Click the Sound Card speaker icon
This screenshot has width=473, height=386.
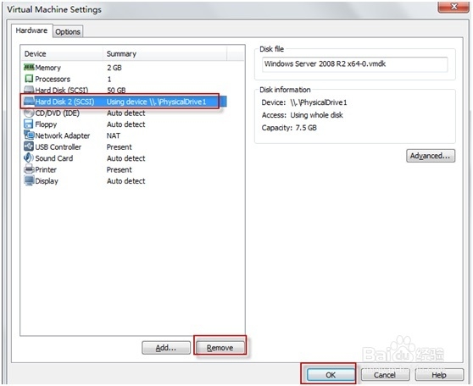pos(29,158)
